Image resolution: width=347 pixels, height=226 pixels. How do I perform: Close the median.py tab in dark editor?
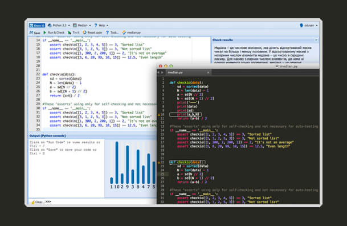pos(208,72)
